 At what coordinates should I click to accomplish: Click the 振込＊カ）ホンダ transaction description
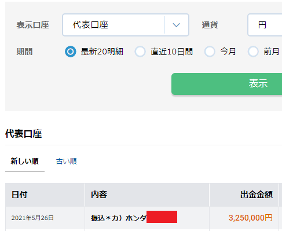(x=118, y=218)
